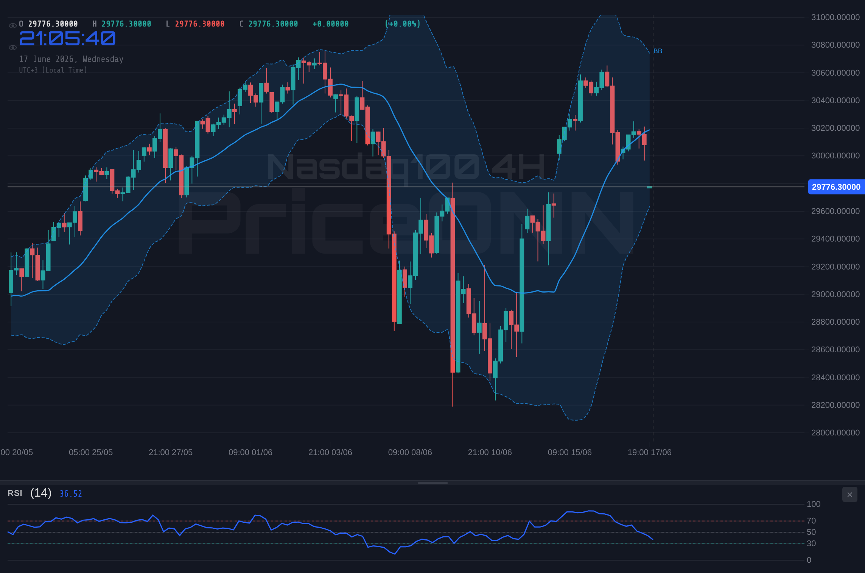Click the date text 17 June 2026, Wednesday
Image resolution: width=865 pixels, height=573 pixels.
71,59
